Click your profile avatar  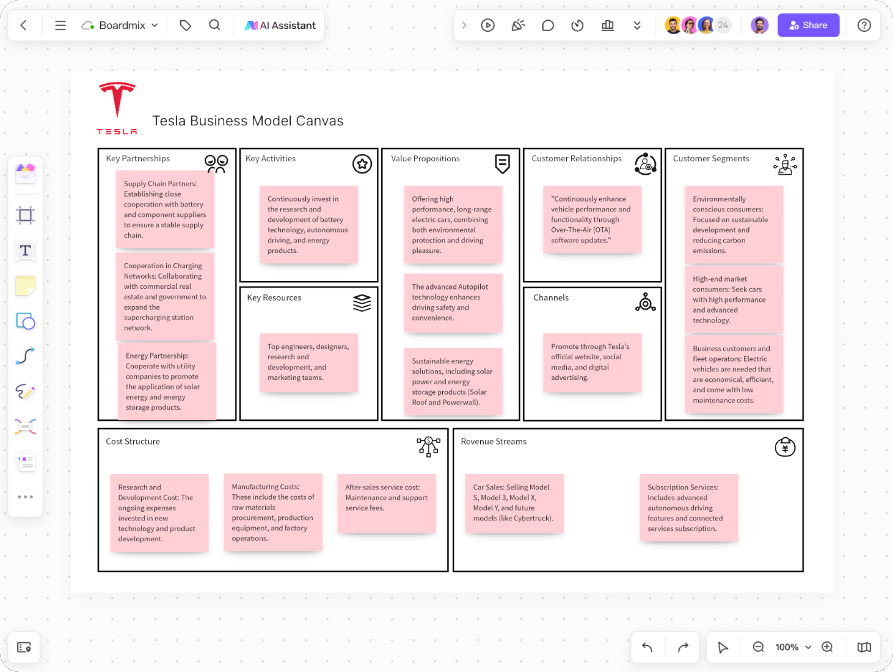point(759,25)
